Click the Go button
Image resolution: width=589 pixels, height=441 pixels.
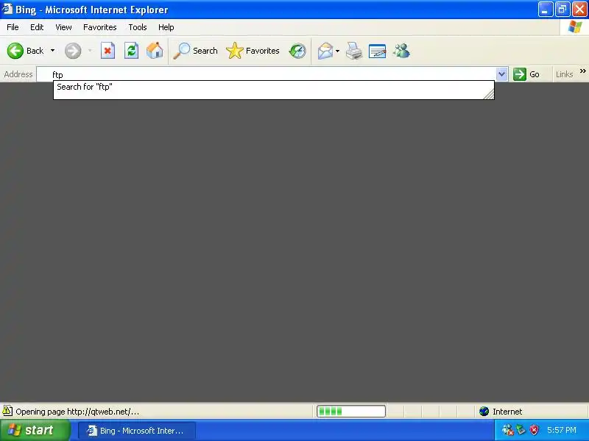coord(526,74)
